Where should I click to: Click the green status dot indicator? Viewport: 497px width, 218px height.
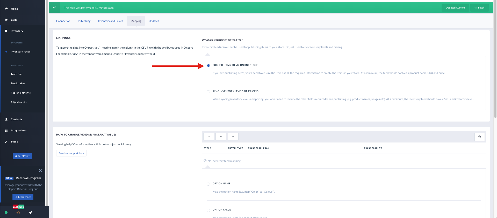pos(6,213)
